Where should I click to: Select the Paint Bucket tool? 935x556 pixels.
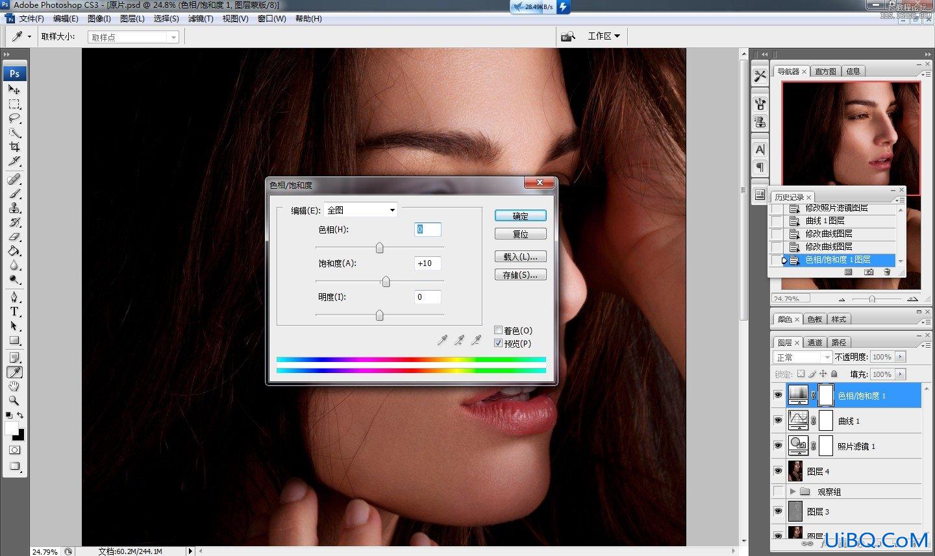coord(14,251)
